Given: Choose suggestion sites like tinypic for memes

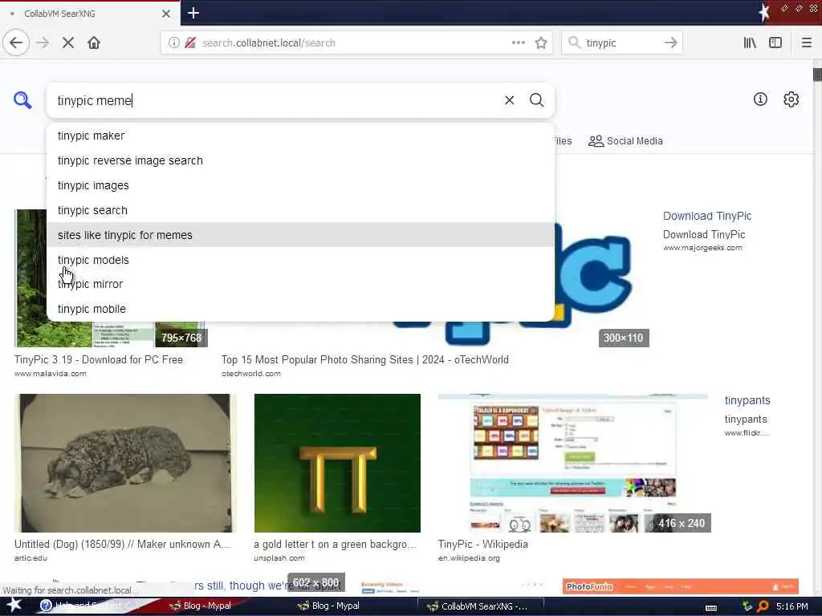Looking at the screenshot, I should point(300,235).
